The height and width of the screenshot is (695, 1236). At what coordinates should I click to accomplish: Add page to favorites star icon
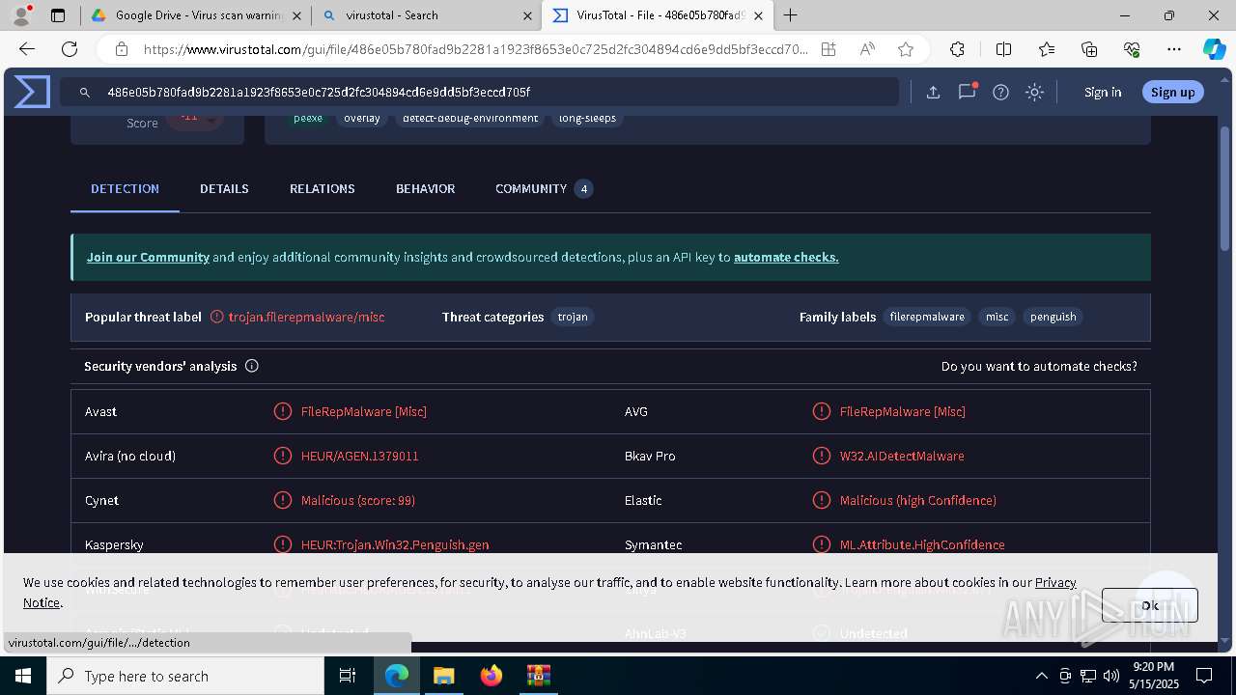(906, 49)
